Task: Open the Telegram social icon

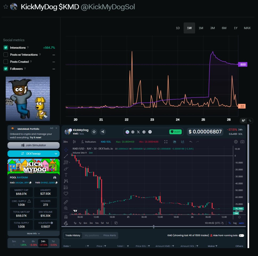Action: 144,132
